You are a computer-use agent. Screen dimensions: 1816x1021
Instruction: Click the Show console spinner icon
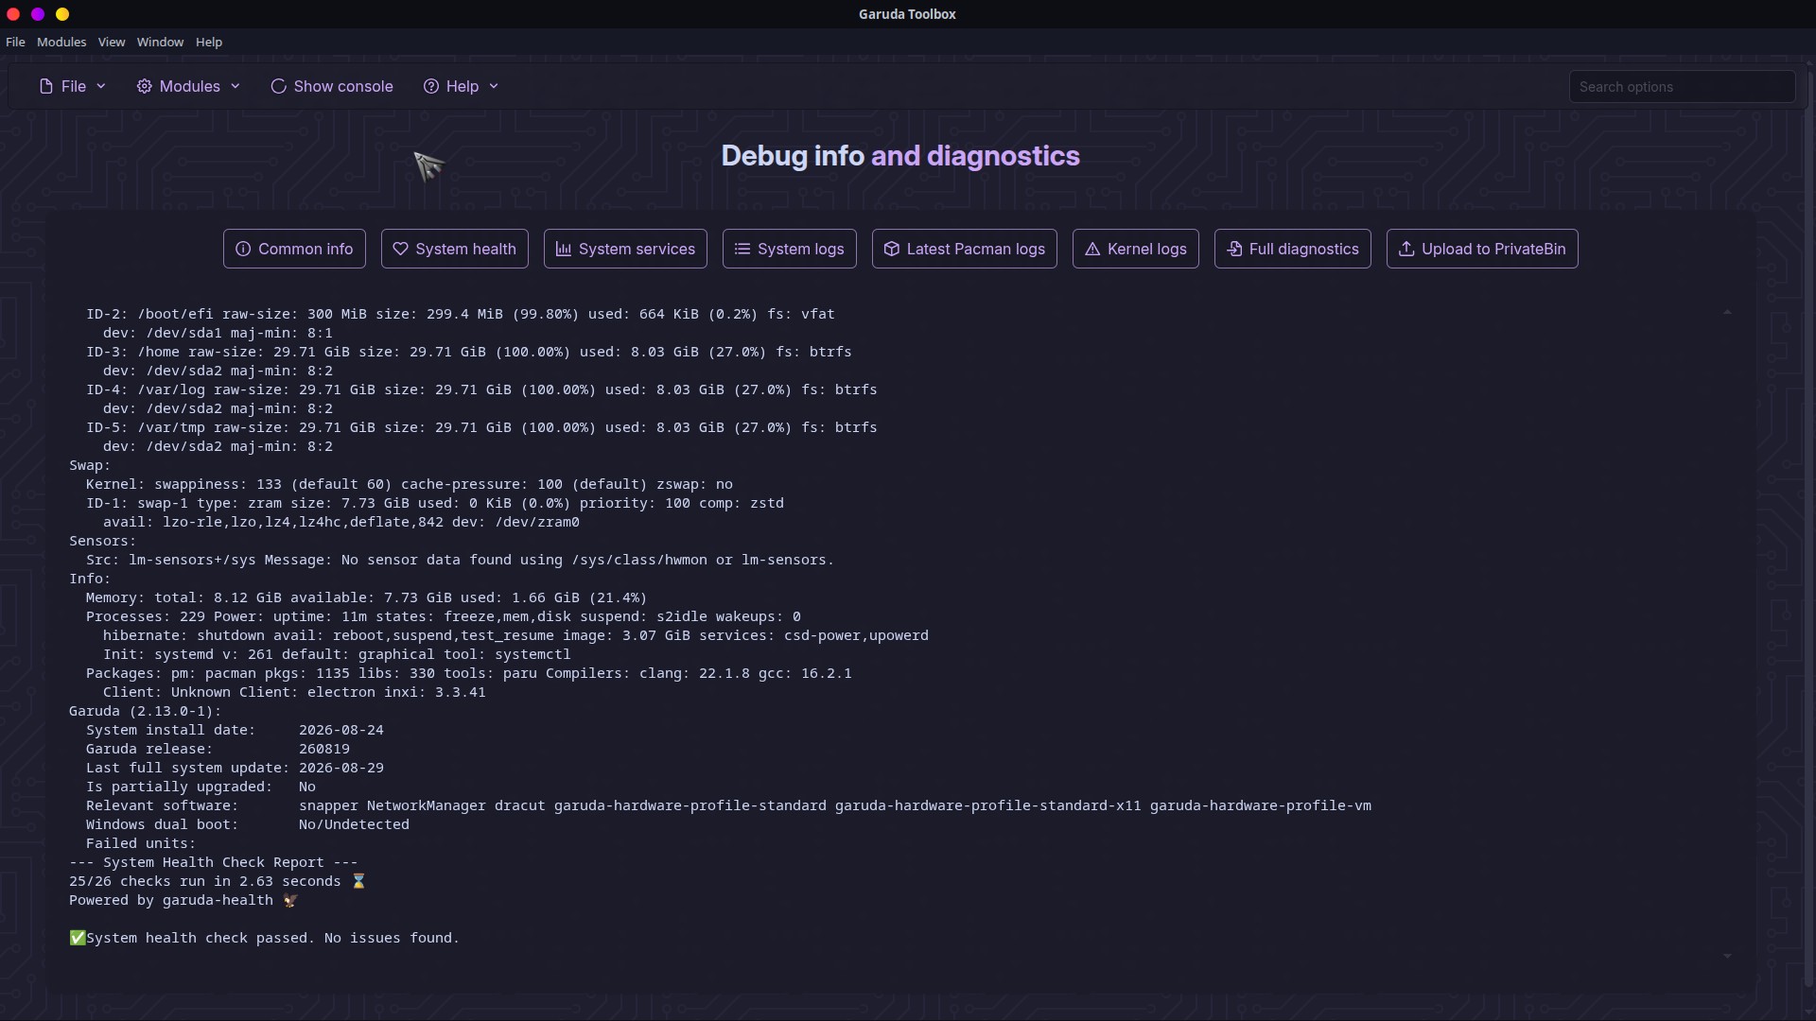click(x=278, y=86)
